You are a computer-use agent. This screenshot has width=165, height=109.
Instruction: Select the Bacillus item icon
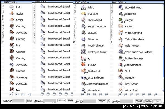coord(120,26)
